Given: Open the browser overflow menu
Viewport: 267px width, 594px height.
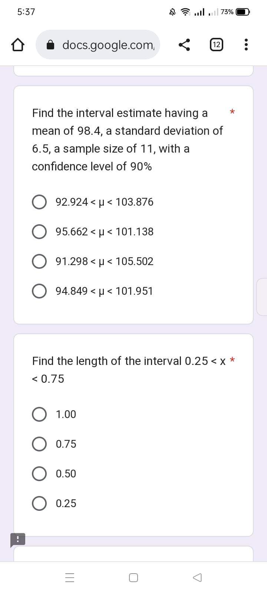Looking at the screenshot, I should click(246, 45).
